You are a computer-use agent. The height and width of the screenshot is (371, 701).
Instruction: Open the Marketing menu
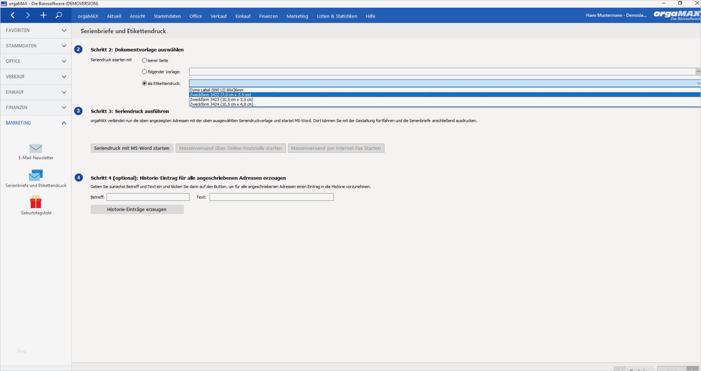click(x=297, y=16)
